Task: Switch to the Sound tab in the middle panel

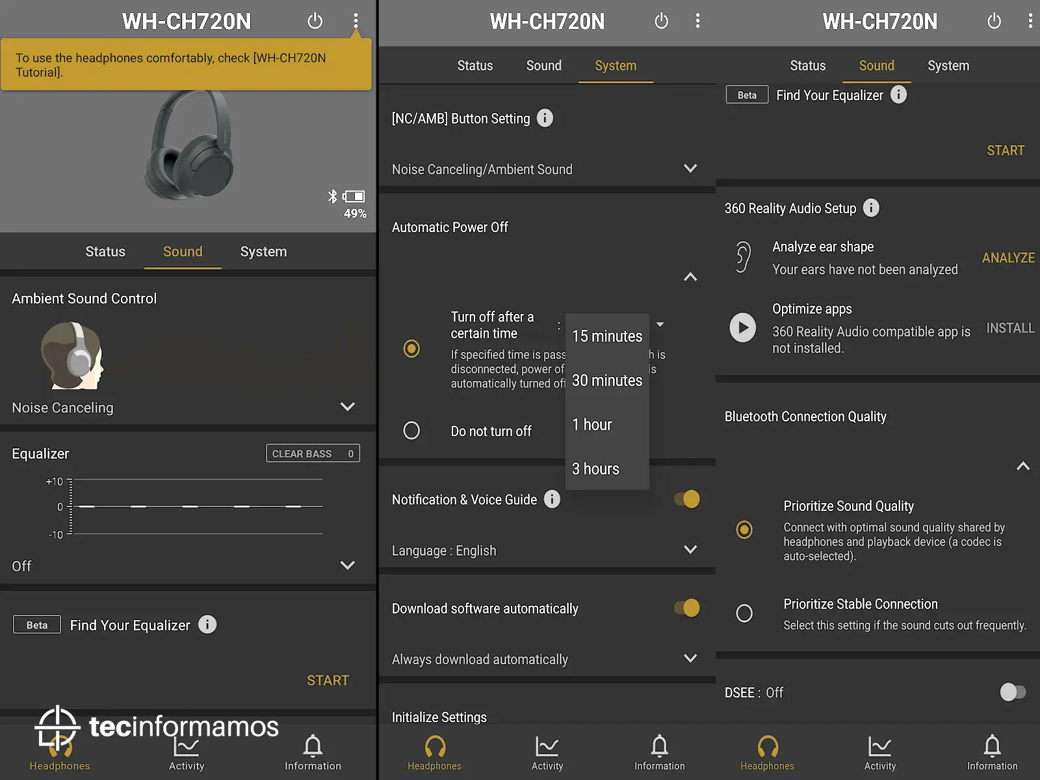Action: pos(544,66)
